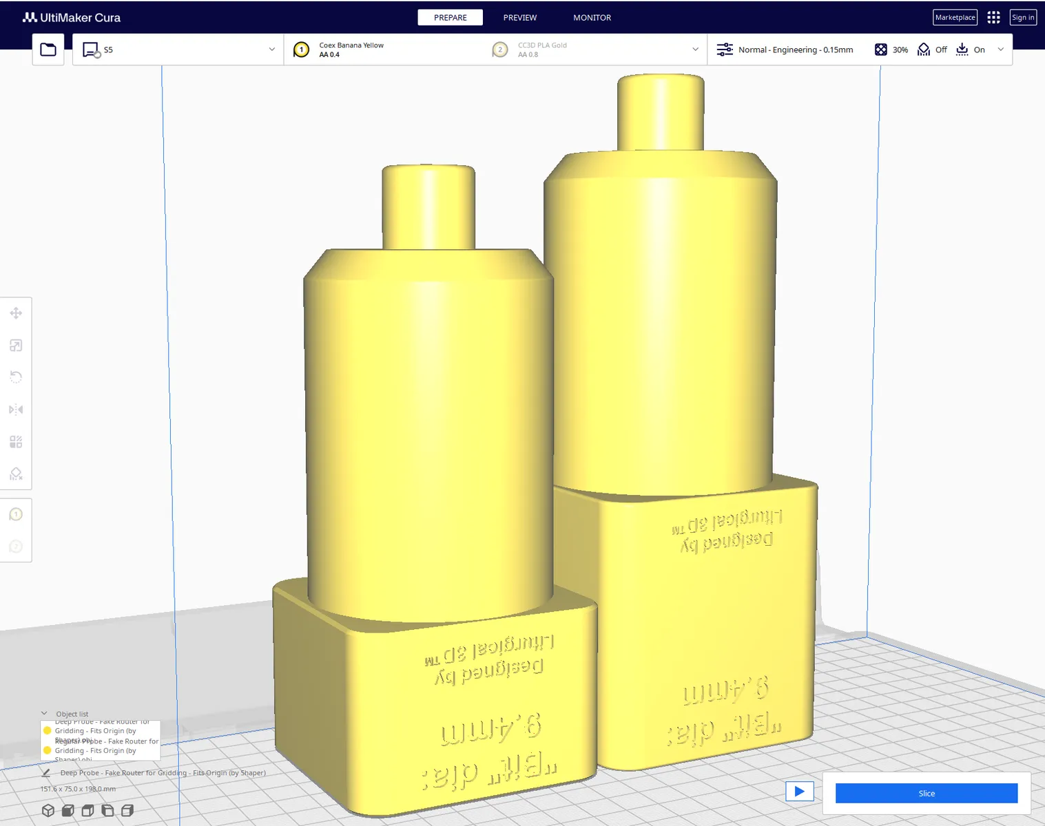Open file with the folder icon

(48, 50)
